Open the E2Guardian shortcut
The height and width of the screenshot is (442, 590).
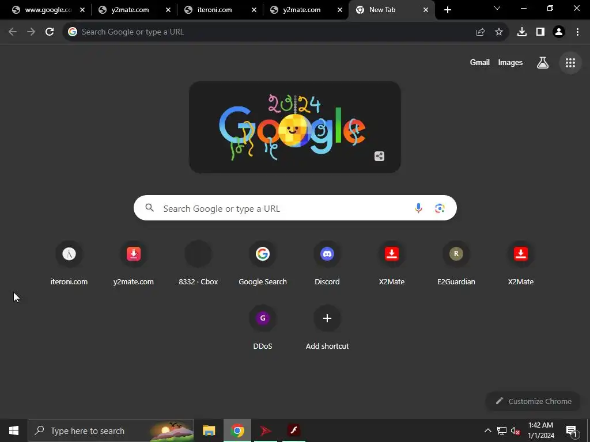[456, 263]
